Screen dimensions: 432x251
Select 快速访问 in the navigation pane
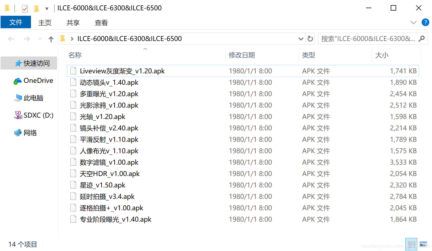coord(29,63)
